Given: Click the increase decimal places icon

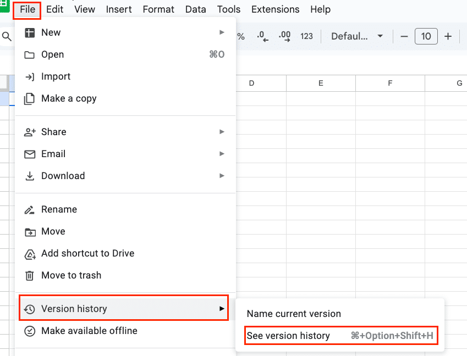Looking at the screenshot, I should (x=285, y=36).
